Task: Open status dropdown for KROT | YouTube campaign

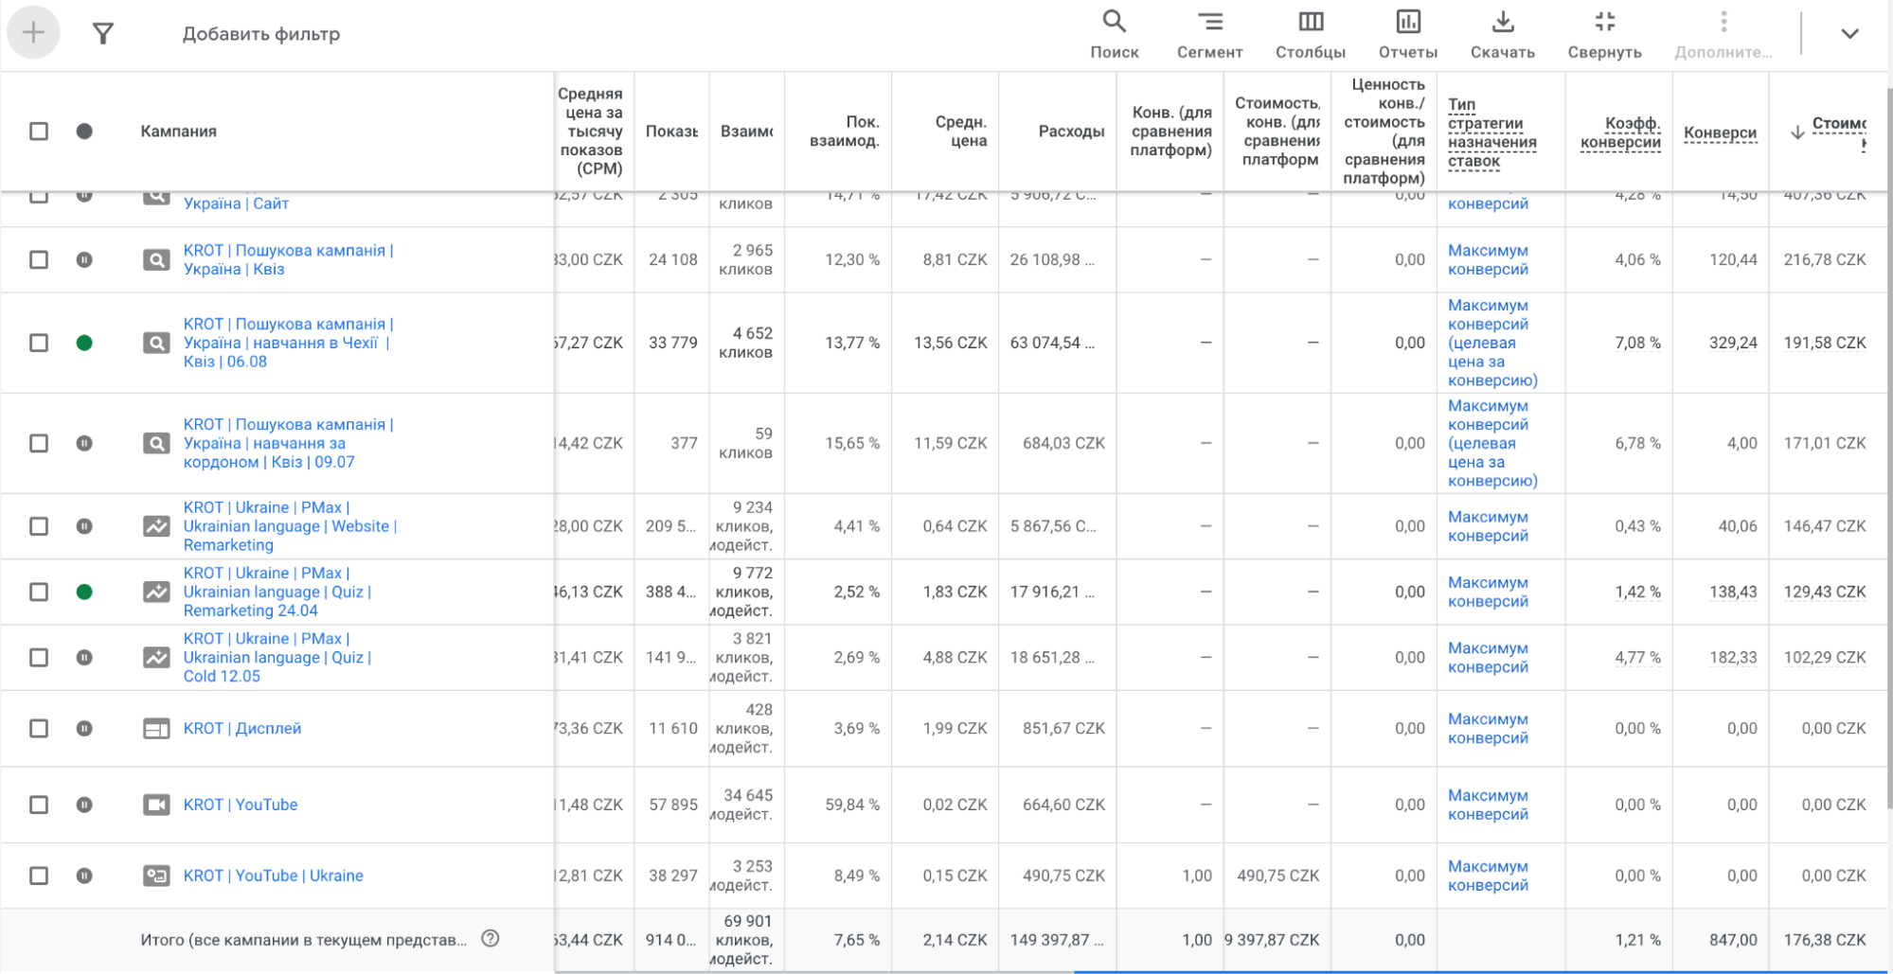Action: [84, 805]
